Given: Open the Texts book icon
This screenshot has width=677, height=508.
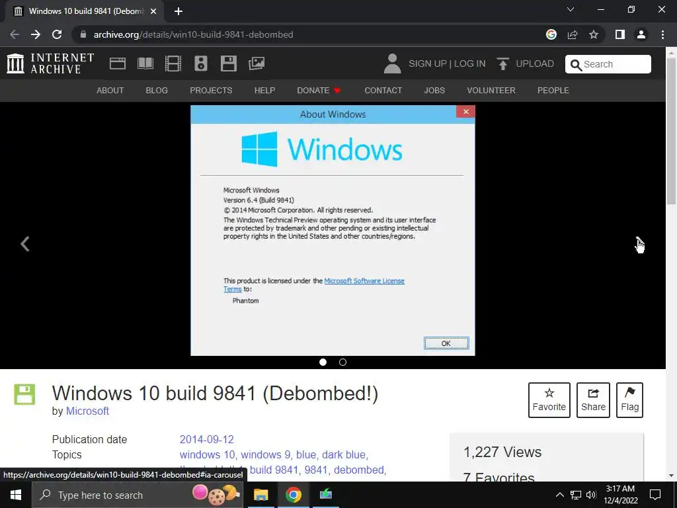Looking at the screenshot, I should (x=145, y=63).
